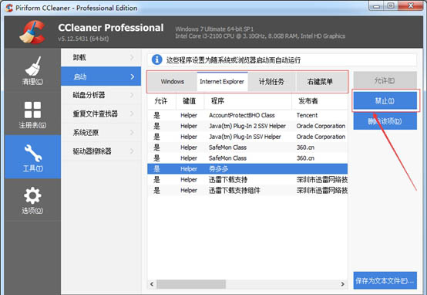Image resolution: width=427 pixels, height=295 pixels.
Task: Close the CCleaner window
Action: 411,5
